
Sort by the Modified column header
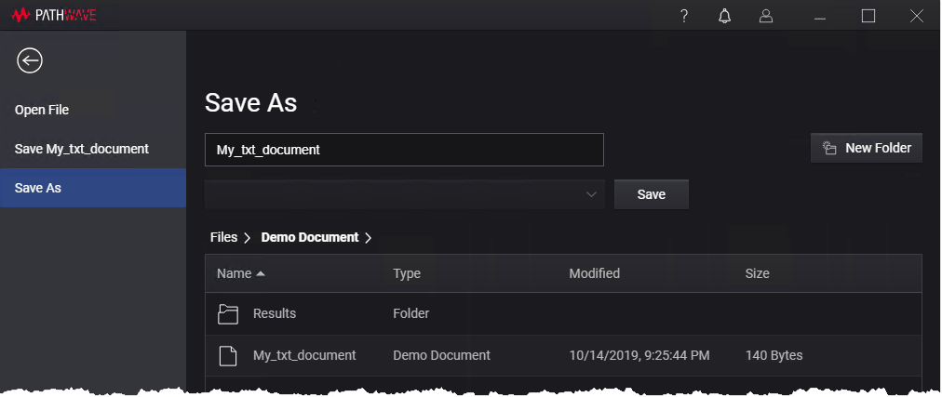coord(594,273)
